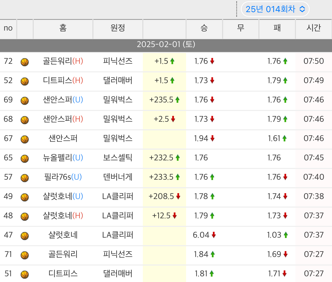332x282 pixels.
Task: Click the 승 column header
Action: tap(204, 29)
